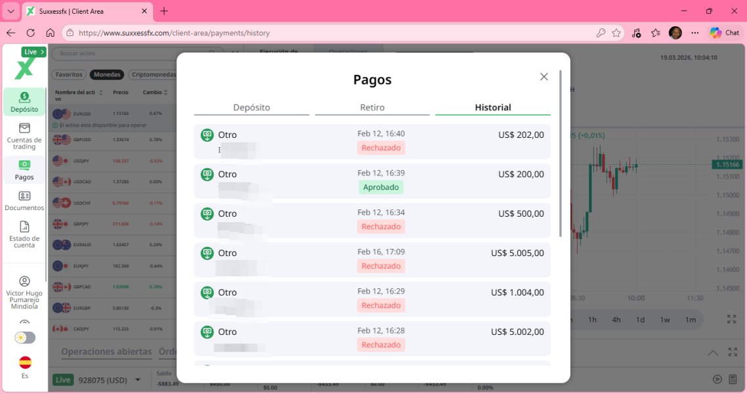The image size is (747, 394).
Task: Click the Rechazado badge for Feb 12, 16:40
Action: (x=381, y=148)
